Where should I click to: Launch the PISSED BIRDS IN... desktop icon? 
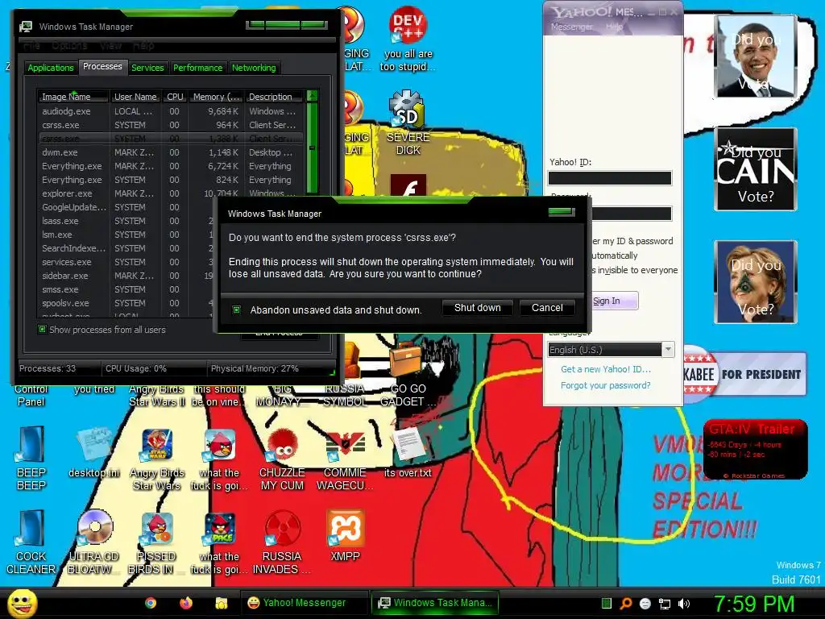[x=157, y=529]
